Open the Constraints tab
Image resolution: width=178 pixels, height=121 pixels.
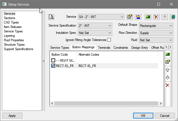point(121,48)
